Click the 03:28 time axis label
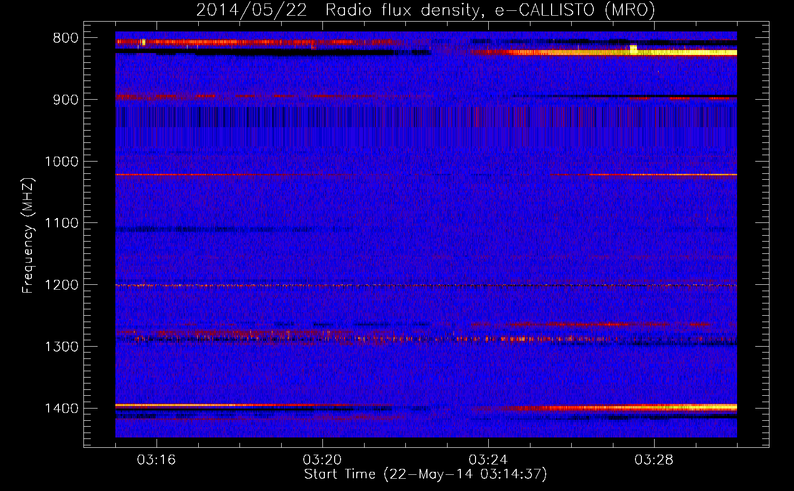The image size is (794, 491). (x=654, y=460)
